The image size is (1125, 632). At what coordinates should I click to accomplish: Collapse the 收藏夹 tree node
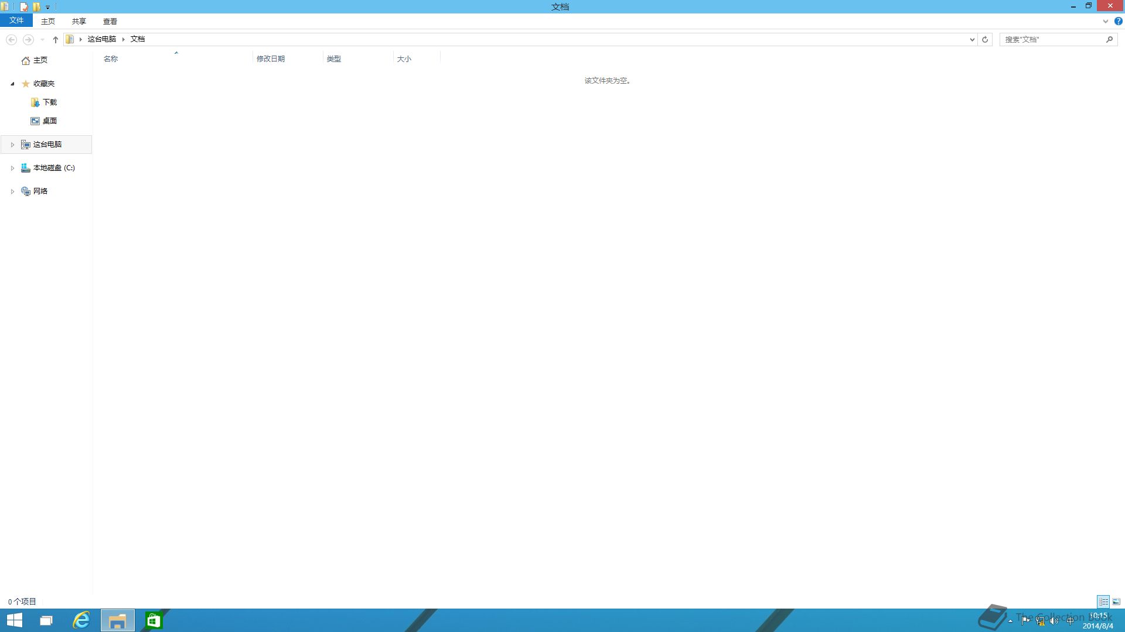tap(12, 84)
